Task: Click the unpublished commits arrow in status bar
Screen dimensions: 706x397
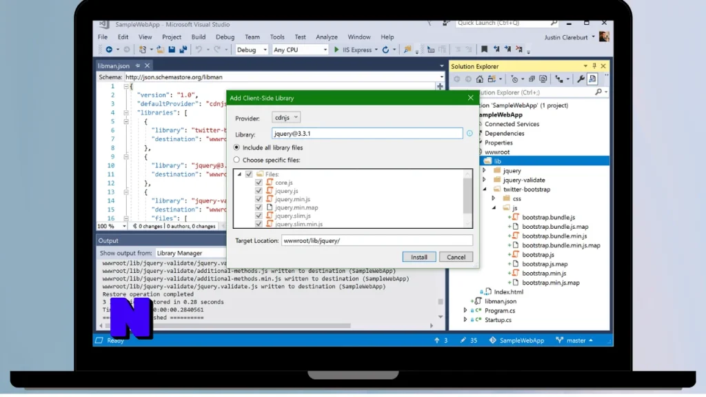Action: coord(436,340)
